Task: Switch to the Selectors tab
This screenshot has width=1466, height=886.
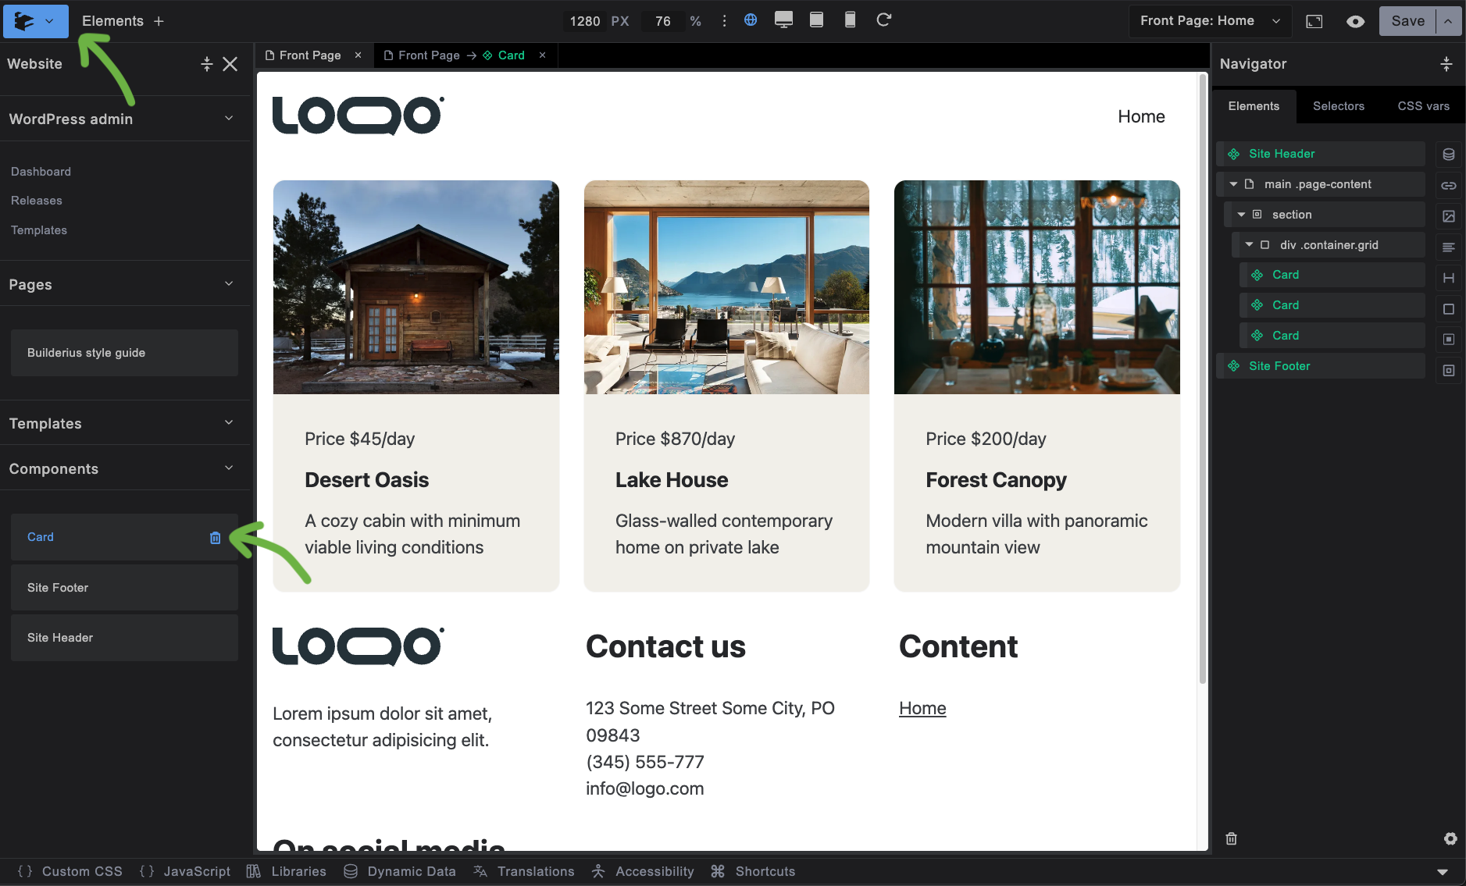Action: pos(1338,105)
